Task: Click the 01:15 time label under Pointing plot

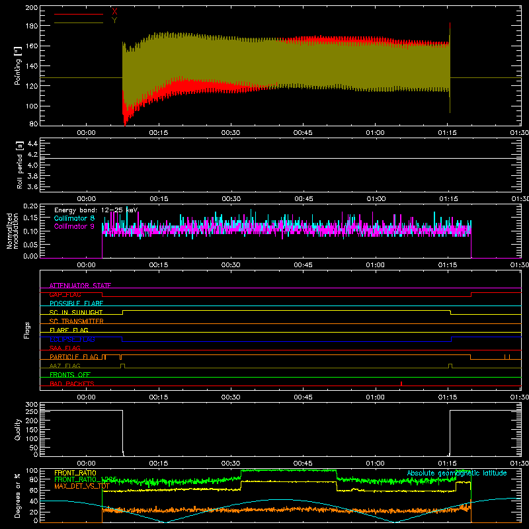Action: (x=448, y=133)
